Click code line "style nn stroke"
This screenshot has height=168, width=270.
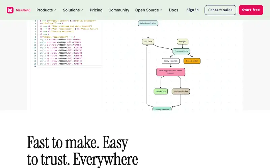[61, 64]
